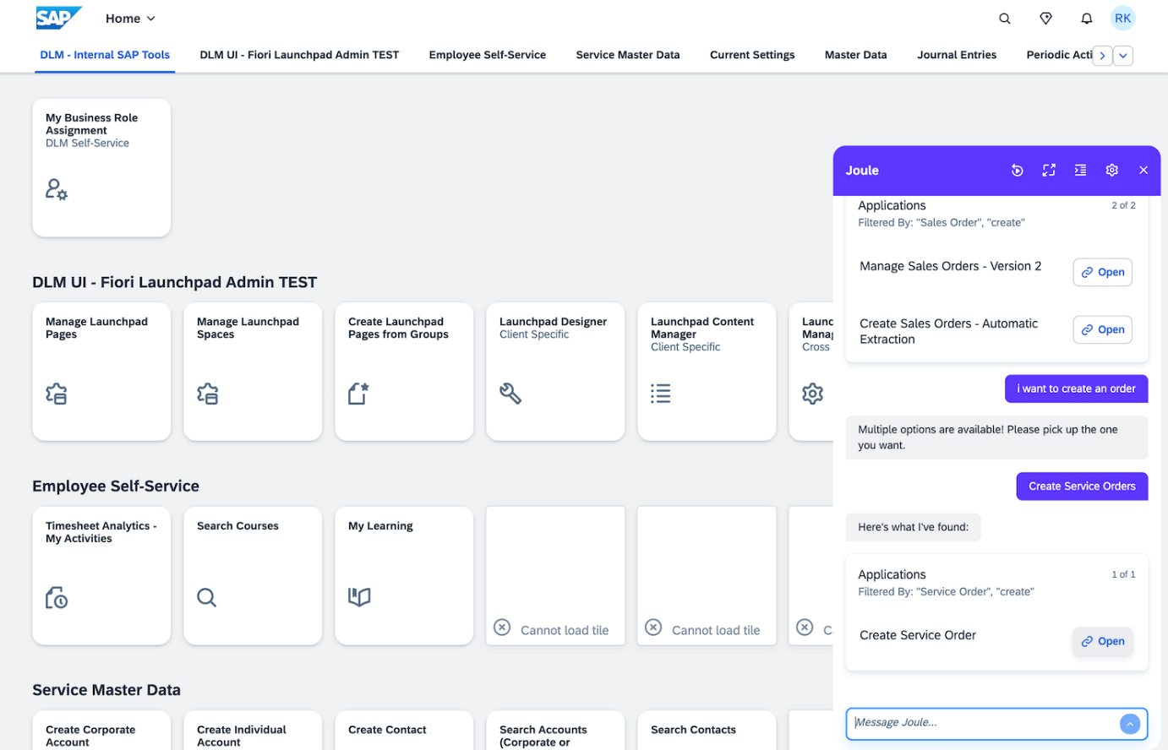Open notifications via the bell icon

point(1087,18)
